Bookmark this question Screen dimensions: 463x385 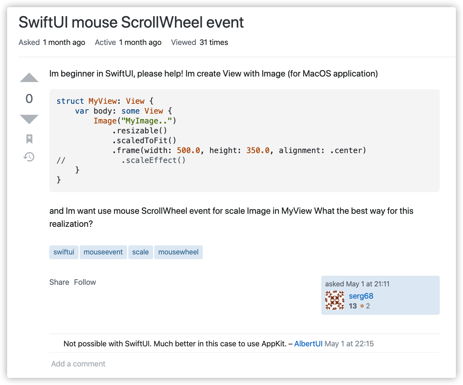point(29,139)
